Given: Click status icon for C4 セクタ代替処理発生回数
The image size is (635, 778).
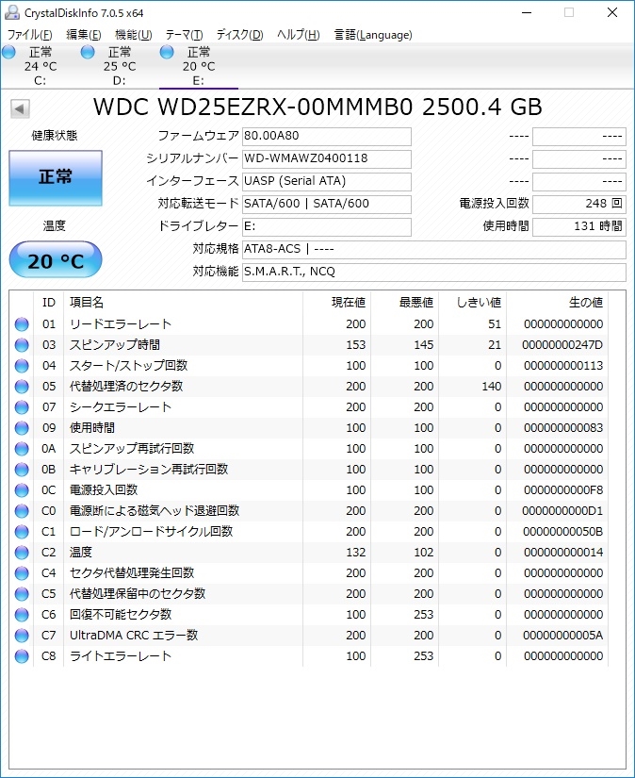Looking at the screenshot, I should coord(22,573).
